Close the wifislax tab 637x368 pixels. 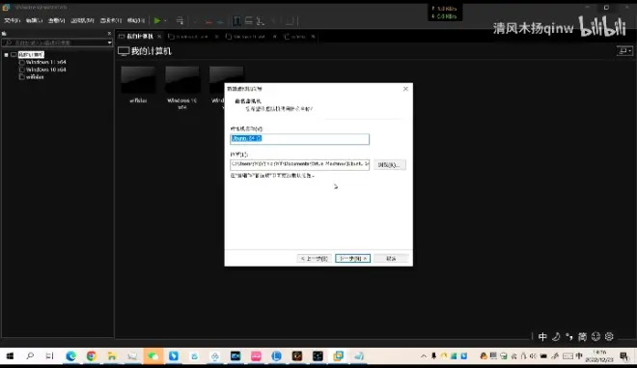pyautogui.click(x=314, y=37)
